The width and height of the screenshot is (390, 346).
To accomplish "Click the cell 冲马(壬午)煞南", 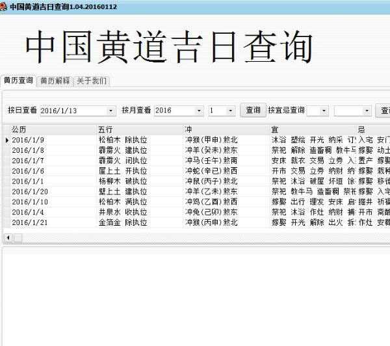I will tap(226, 161).
